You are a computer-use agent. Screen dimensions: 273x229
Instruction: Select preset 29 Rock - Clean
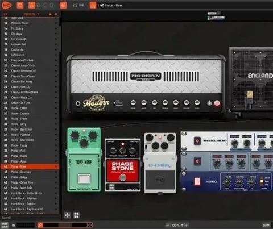[30, 108]
